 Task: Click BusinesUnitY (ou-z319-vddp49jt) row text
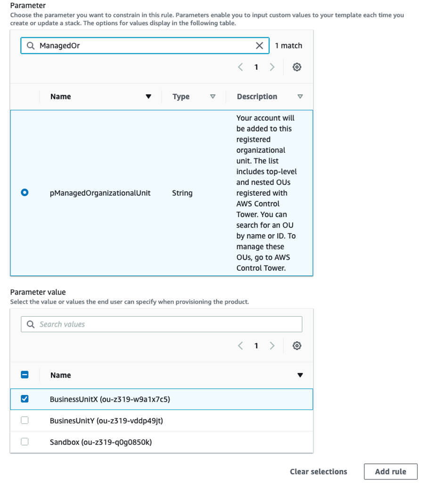tap(106, 420)
